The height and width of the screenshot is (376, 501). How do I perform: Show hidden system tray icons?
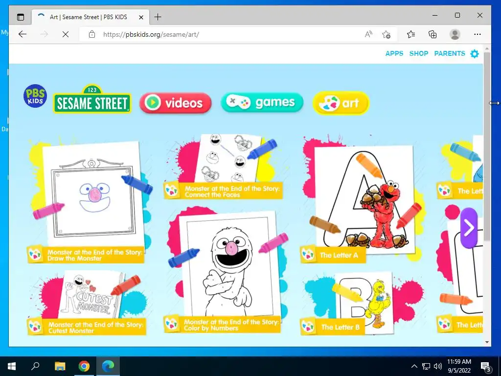[x=414, y=366]
